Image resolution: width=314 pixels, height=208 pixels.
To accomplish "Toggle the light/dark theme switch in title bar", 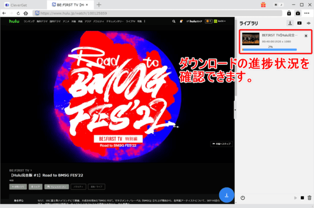I will pyautogui.click(x=278, y=5).
